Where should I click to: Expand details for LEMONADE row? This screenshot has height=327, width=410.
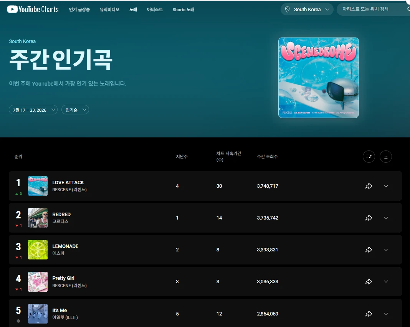[x=386, y=249]
